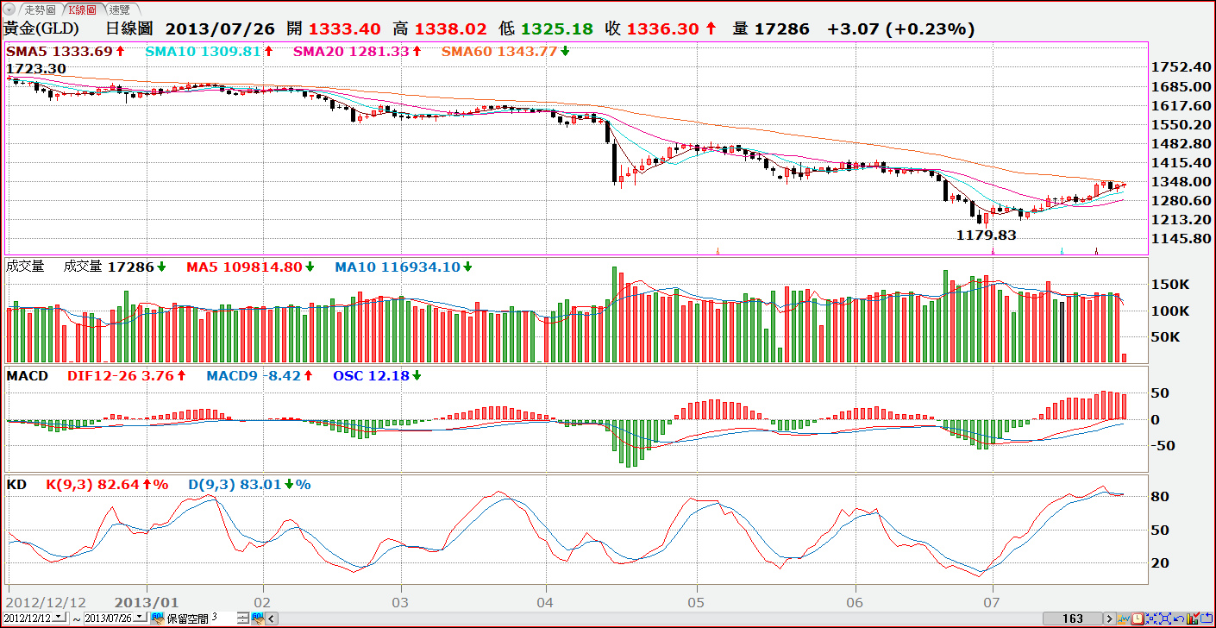Click the 07 month axis label
The image size is (1216, 628).
click(992, 601)
